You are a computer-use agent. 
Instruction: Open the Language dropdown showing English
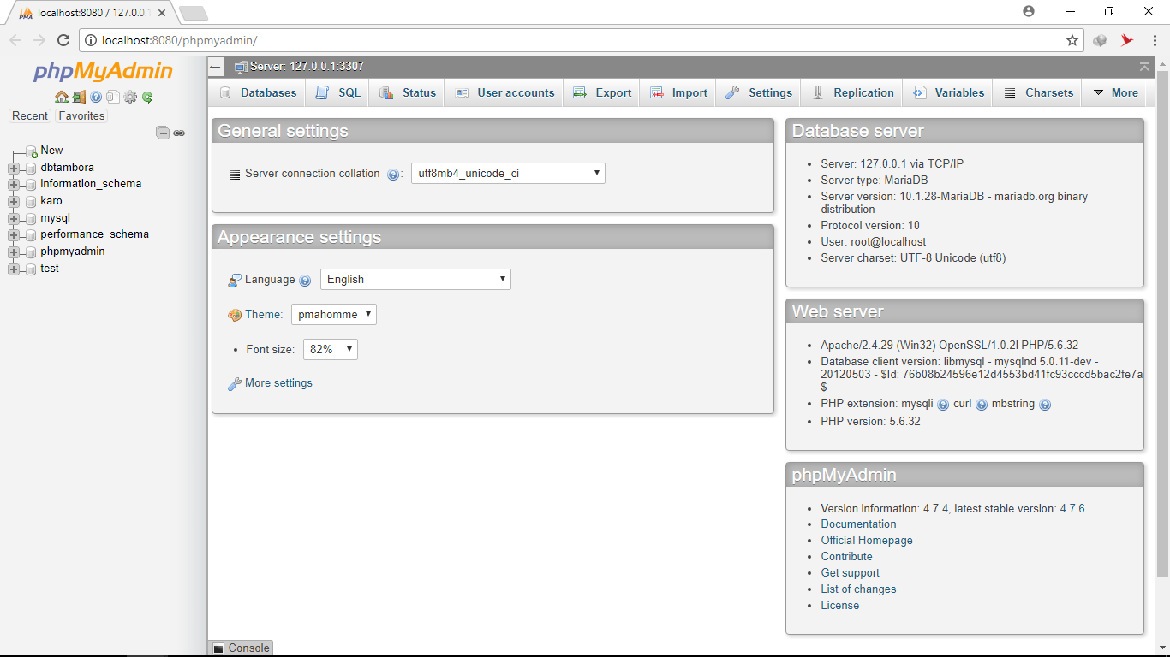point(415,279)
